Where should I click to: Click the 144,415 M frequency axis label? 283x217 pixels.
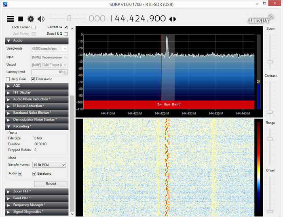coord(108,113)
